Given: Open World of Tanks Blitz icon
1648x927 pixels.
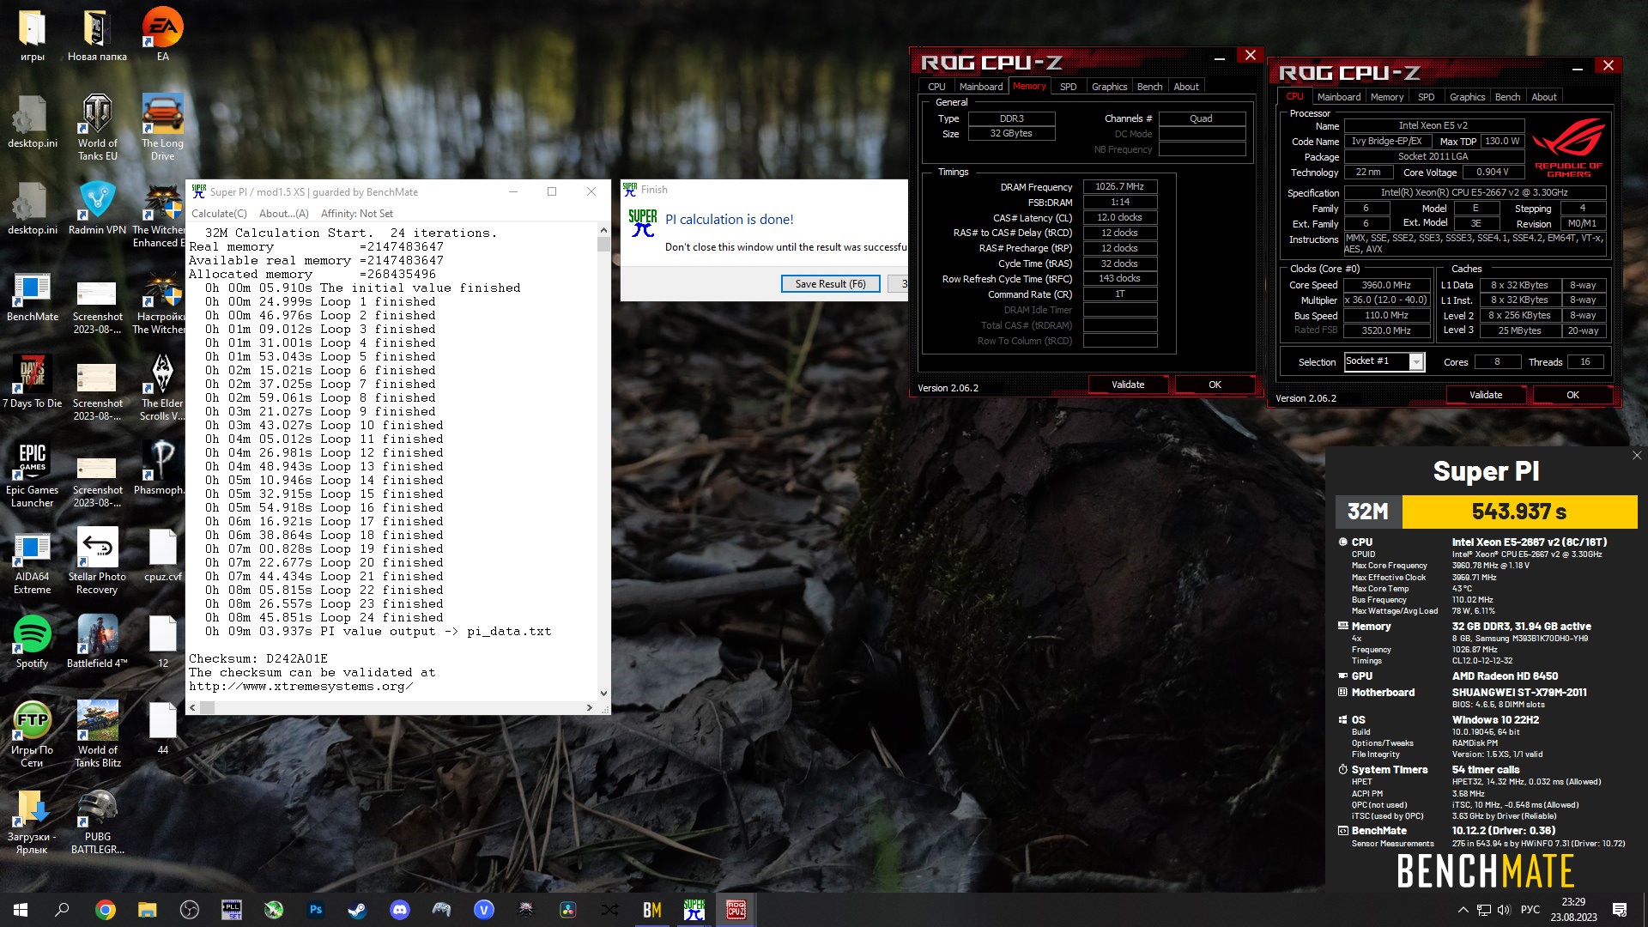Looking at the screenshot, I should tap(97, 734).
